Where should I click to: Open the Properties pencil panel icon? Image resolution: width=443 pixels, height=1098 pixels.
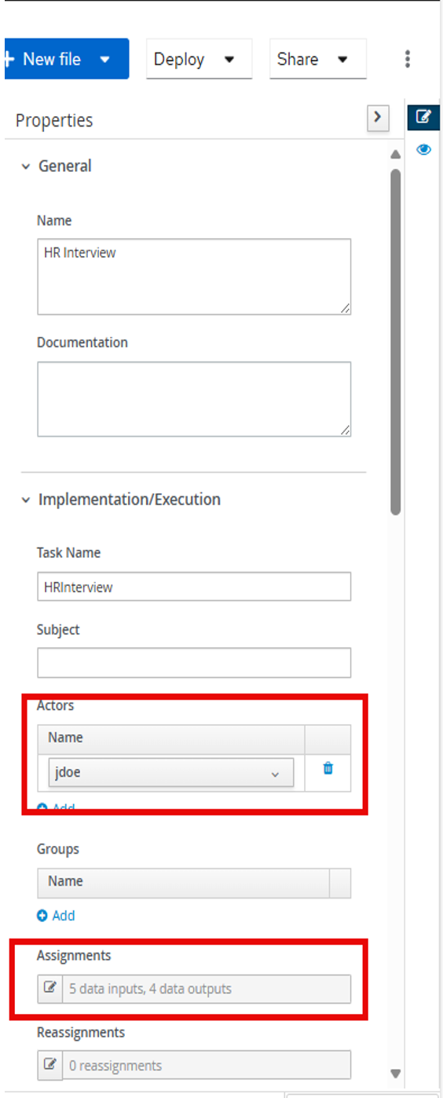423,116
